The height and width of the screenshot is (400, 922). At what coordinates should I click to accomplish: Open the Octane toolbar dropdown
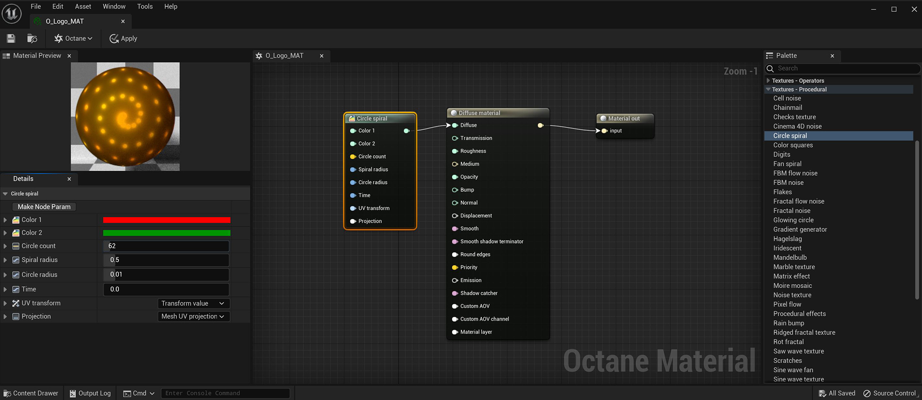click(73, 39)
